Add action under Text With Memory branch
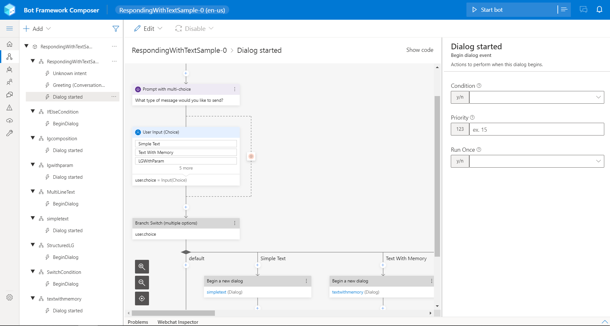The image size is (610, 326). click(383, 265)
